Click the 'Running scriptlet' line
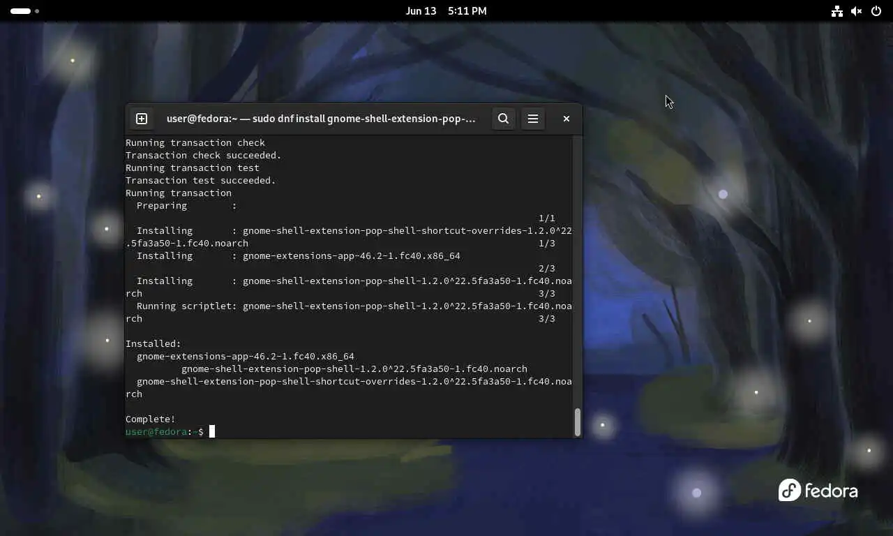893x536 pixels. pyautogui.click(x=349, y=312)
